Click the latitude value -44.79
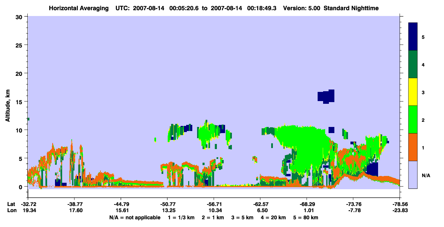The width and height of the screenshot is (444, 227). [x=121, y=204]
